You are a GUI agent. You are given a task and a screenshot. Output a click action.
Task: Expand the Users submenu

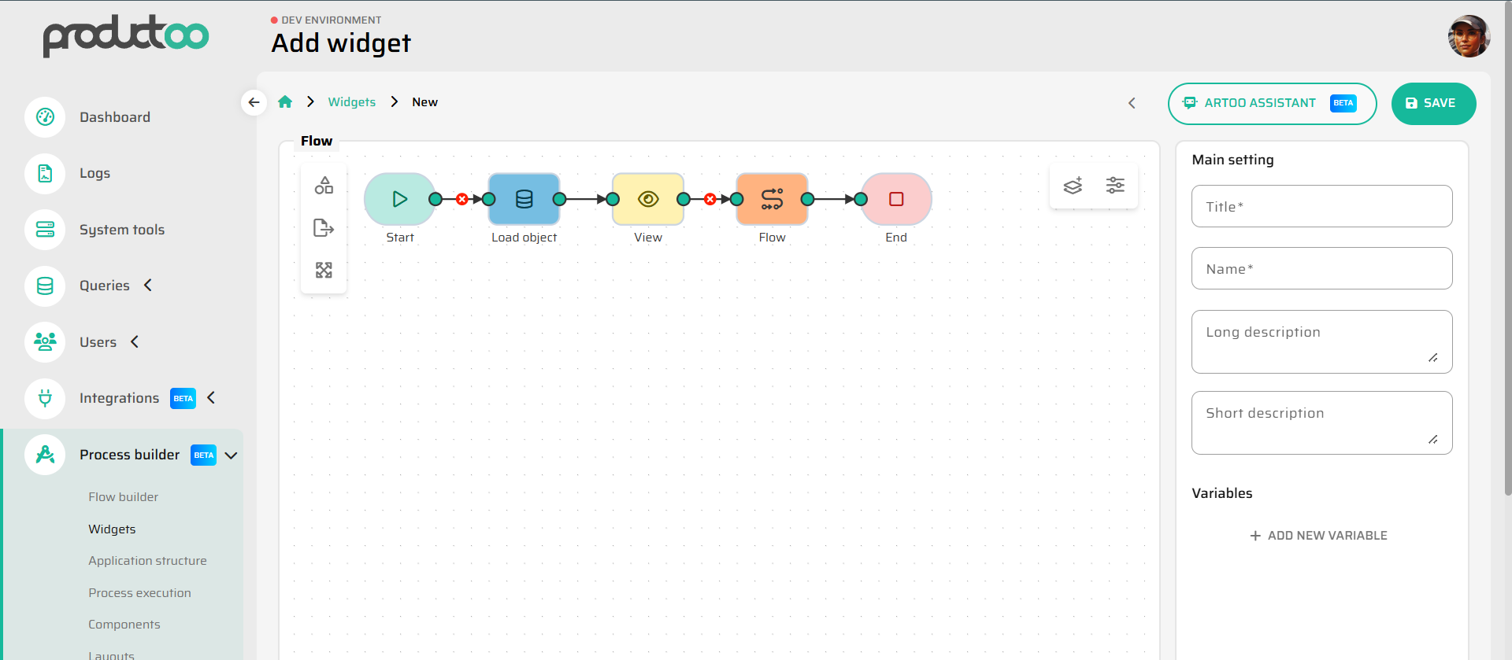135,342
